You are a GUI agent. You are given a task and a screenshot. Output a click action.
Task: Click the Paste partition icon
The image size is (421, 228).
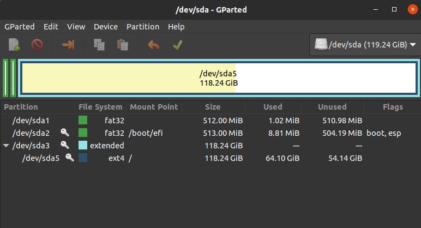coord(123,45)
